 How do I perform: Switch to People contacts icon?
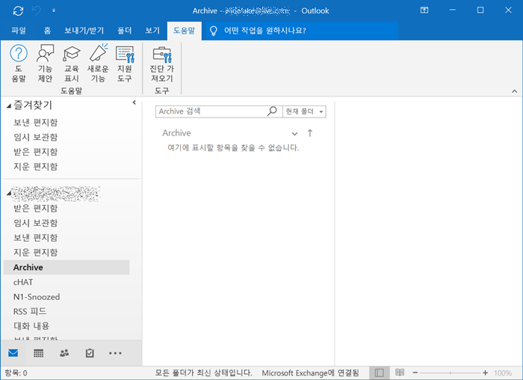pos(64,353)
